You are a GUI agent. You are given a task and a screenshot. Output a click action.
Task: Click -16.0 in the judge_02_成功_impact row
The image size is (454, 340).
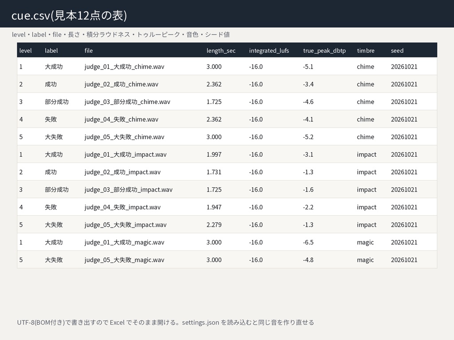tap(256, 172)
